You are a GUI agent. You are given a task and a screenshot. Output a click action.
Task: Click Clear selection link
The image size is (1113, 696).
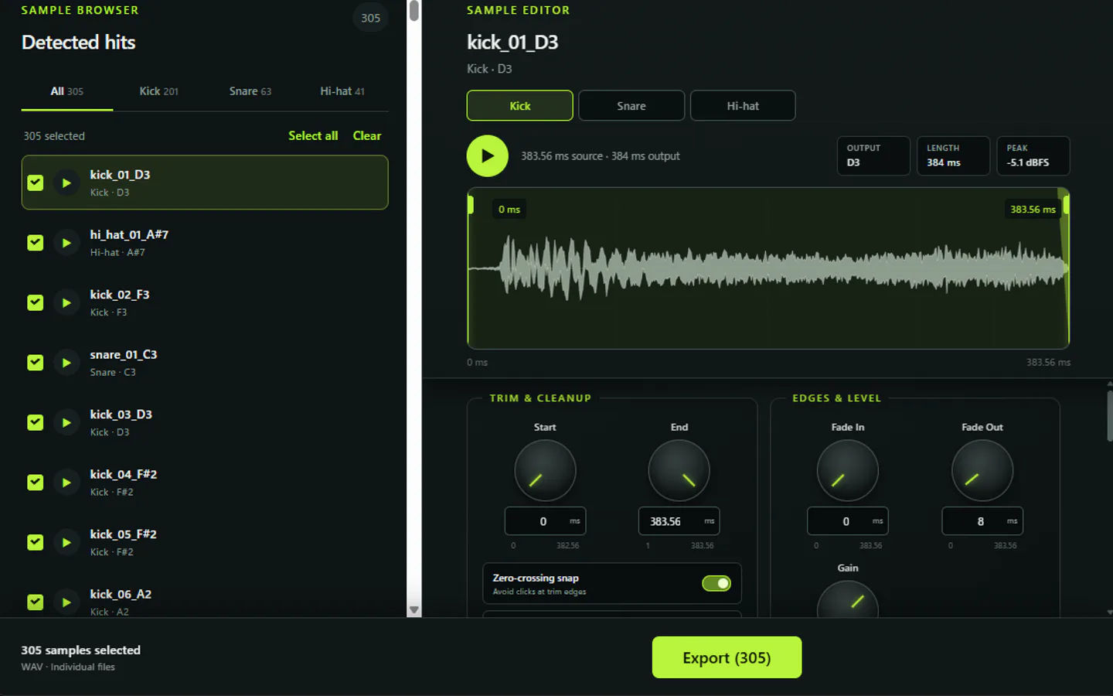(x=367, y=136)
